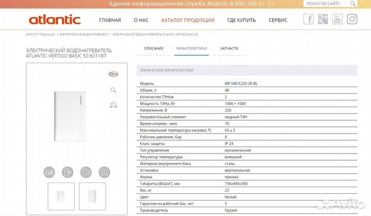Go to ГЛАВНАЯ menu item

(110, 20)
